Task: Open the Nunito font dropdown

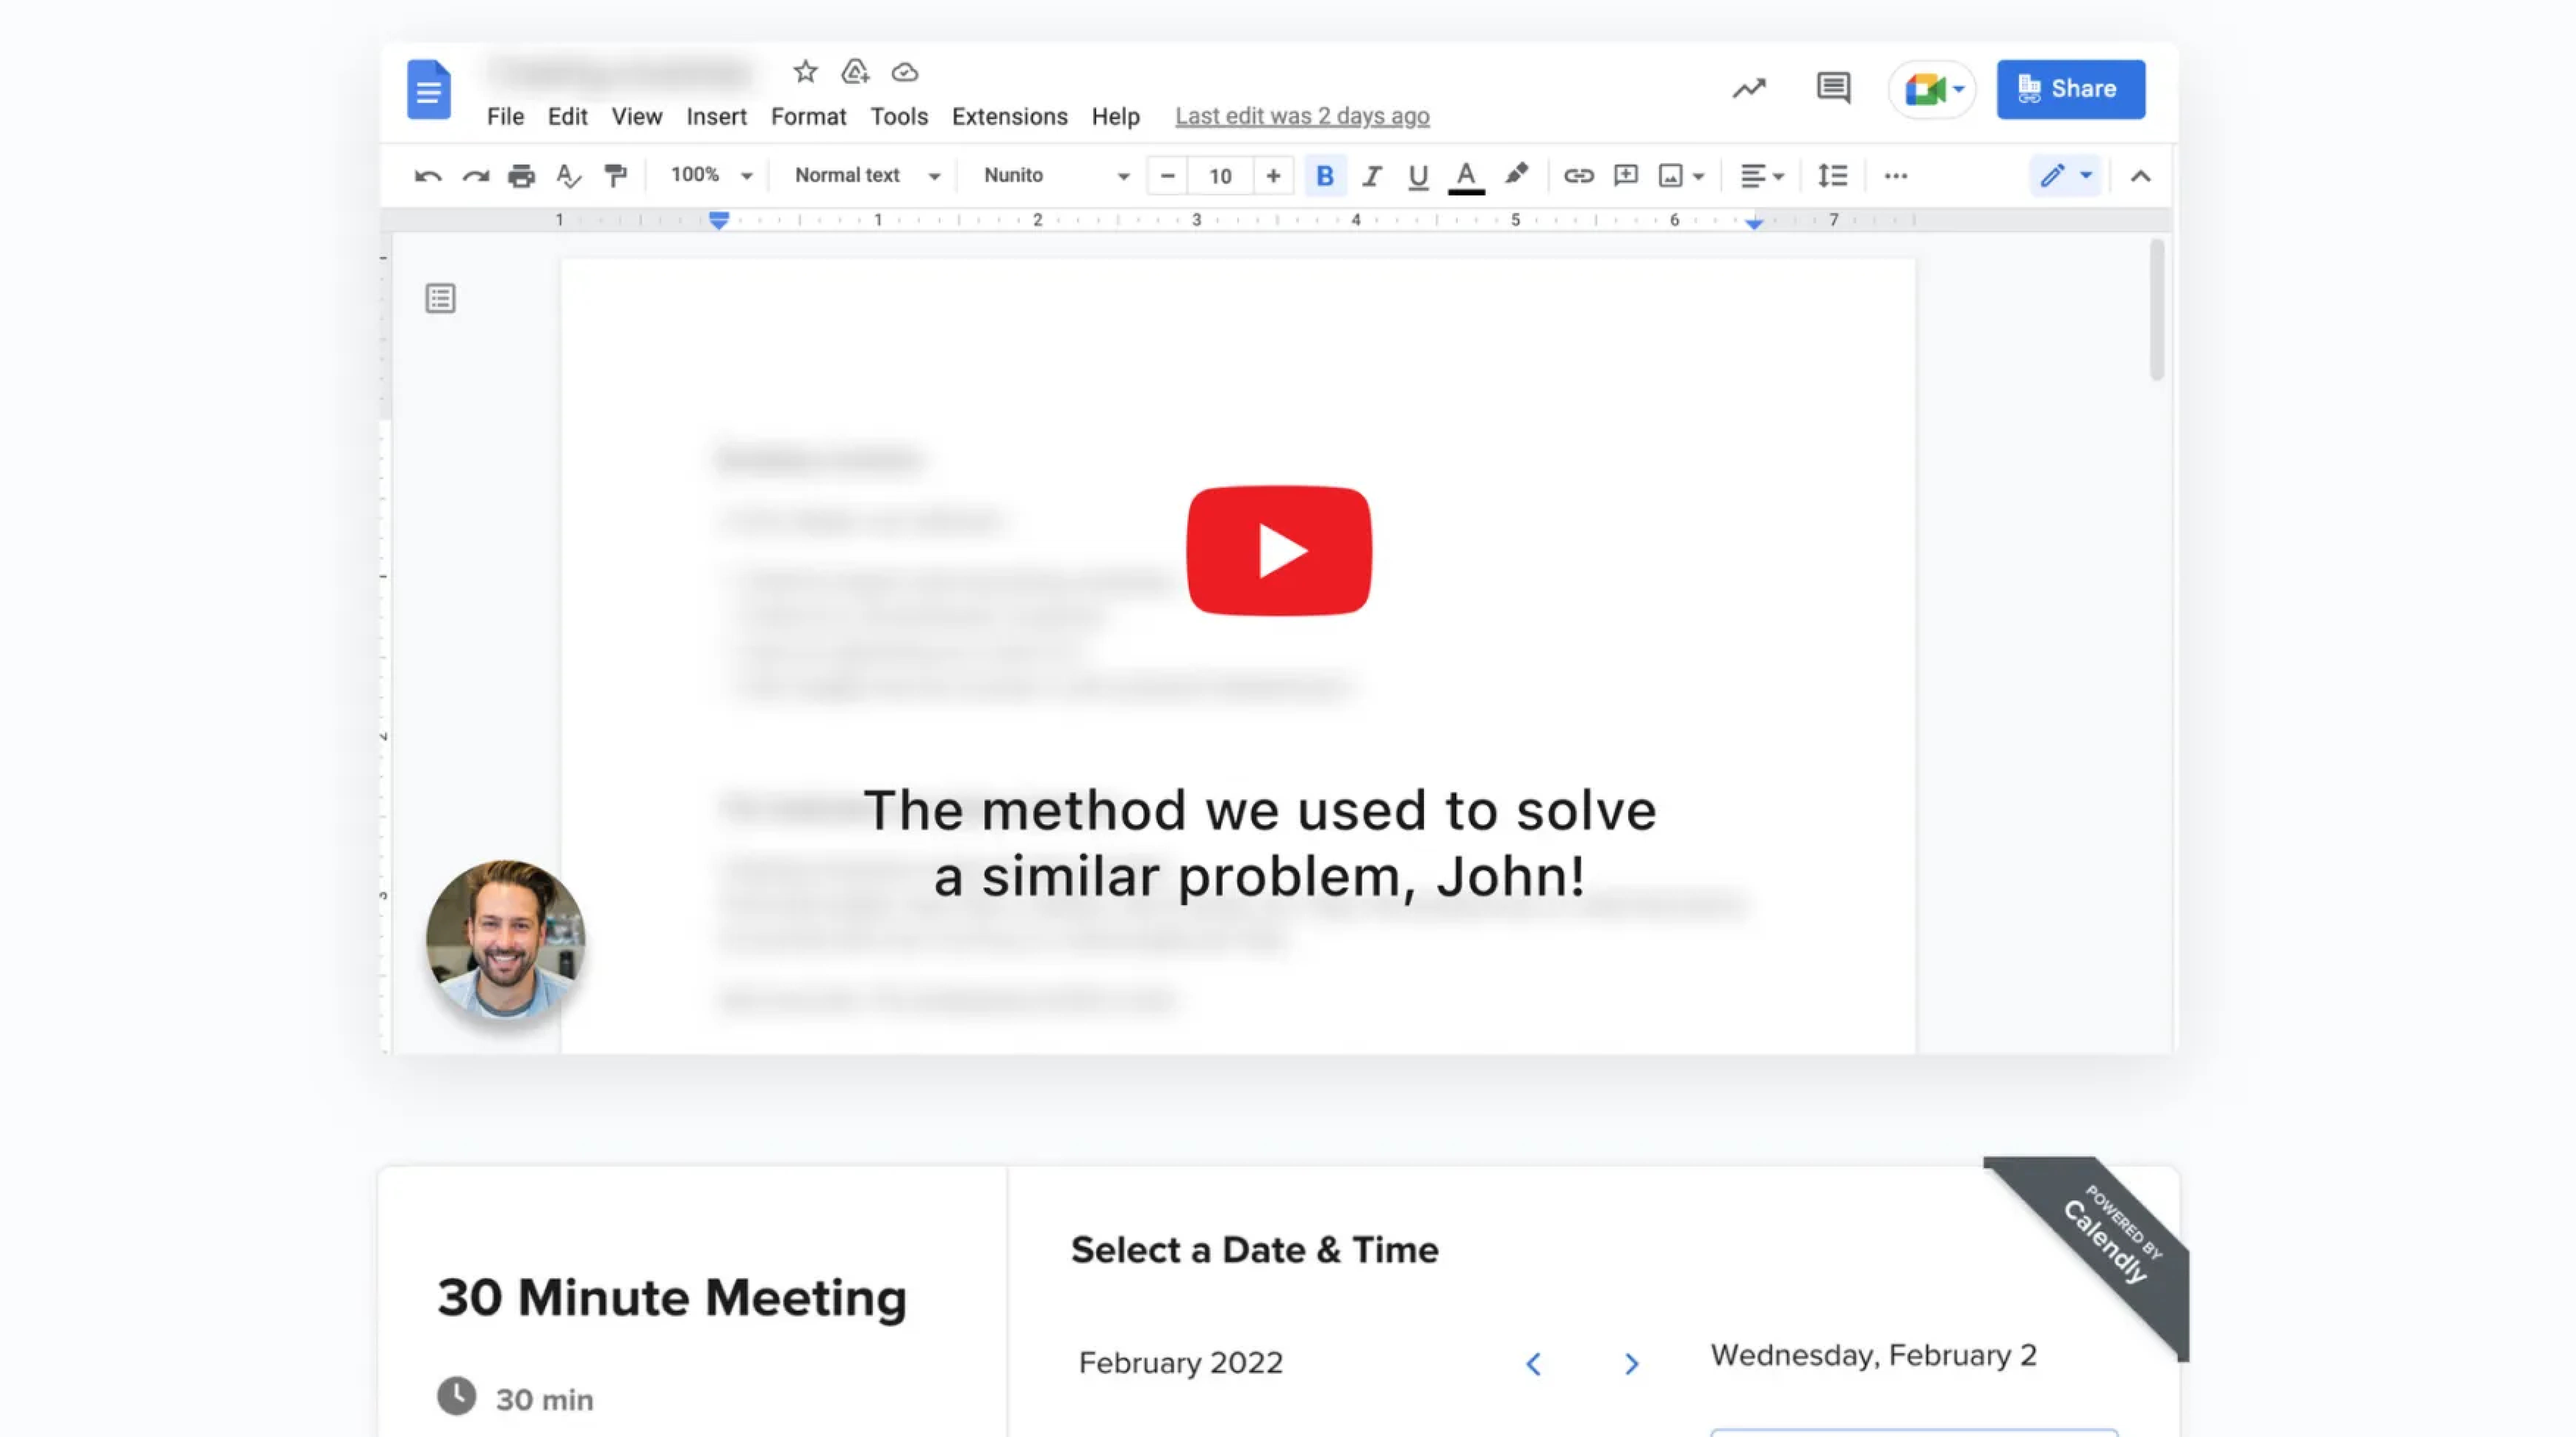Action: [1055, 176]
